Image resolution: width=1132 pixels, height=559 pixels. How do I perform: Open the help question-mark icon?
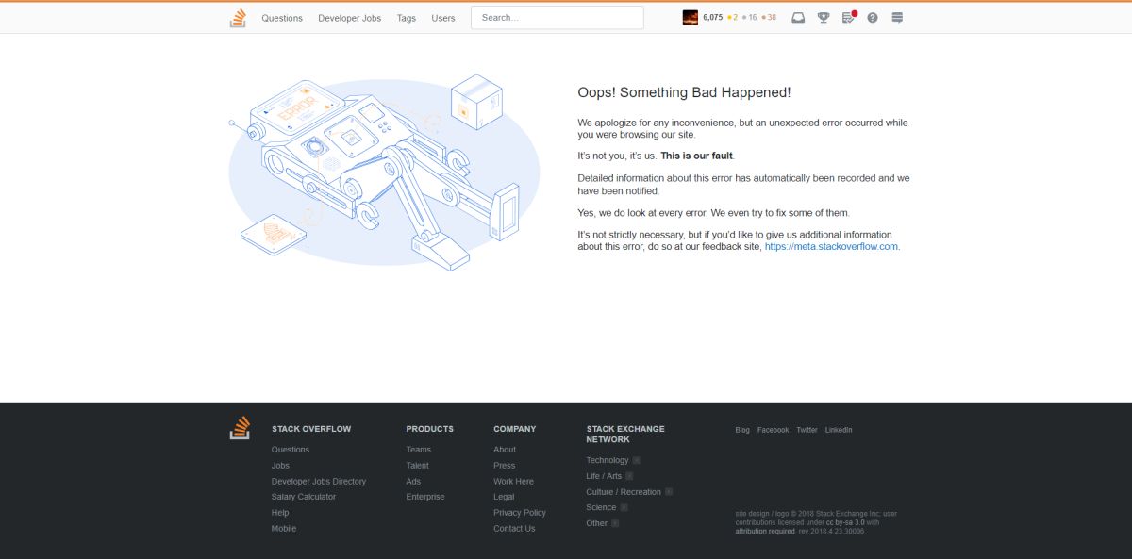[873, 18]
